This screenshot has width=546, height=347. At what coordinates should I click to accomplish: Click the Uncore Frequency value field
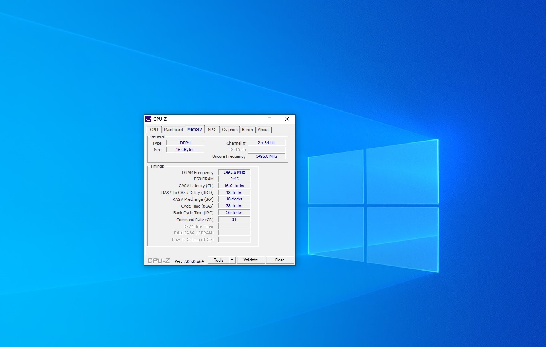(266, 156)
